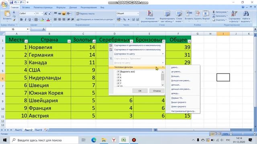This screenshot has height=144, width=257.
Task: Open the Name Box dropdown arrow
Action: pyautogui.click(x=28, y=29)
